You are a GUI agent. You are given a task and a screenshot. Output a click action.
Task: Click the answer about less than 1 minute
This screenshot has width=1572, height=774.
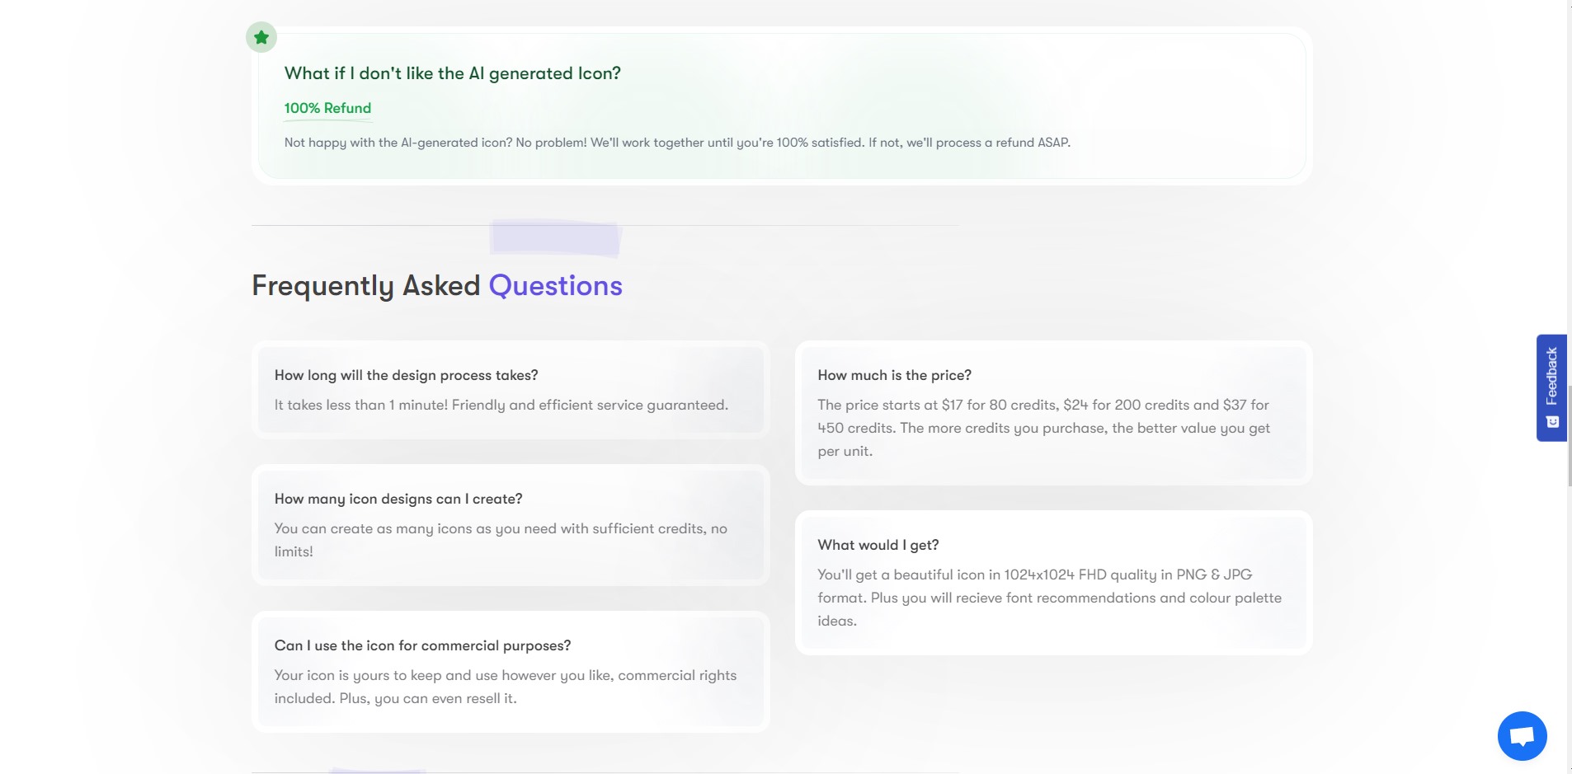coord(501,405)
